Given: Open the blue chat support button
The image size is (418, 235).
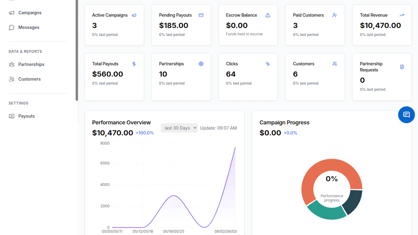Looking at the screenshot, I should pyautogui.click(x=406, y=115).
